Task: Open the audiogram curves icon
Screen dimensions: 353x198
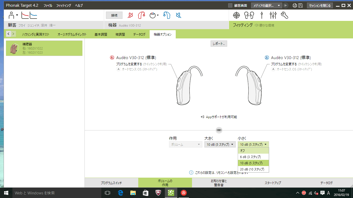Action: (29, 15)
